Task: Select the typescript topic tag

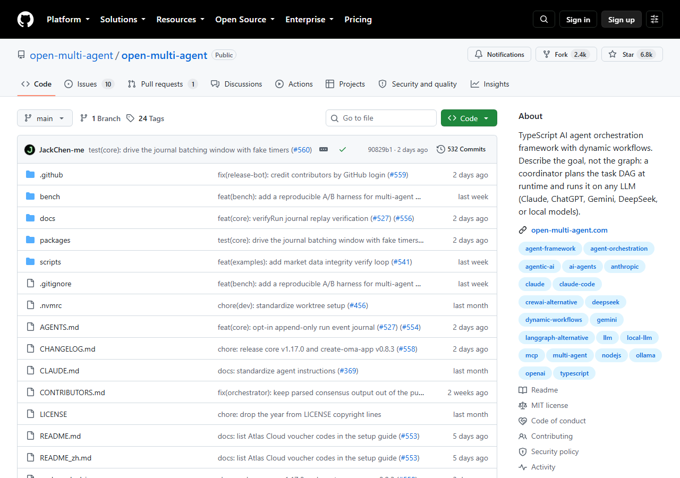Action: coord(574,373)
